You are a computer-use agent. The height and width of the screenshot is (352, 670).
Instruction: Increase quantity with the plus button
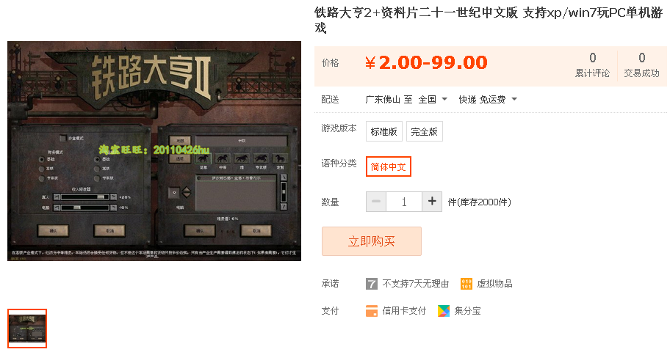(x=432, y=202)
